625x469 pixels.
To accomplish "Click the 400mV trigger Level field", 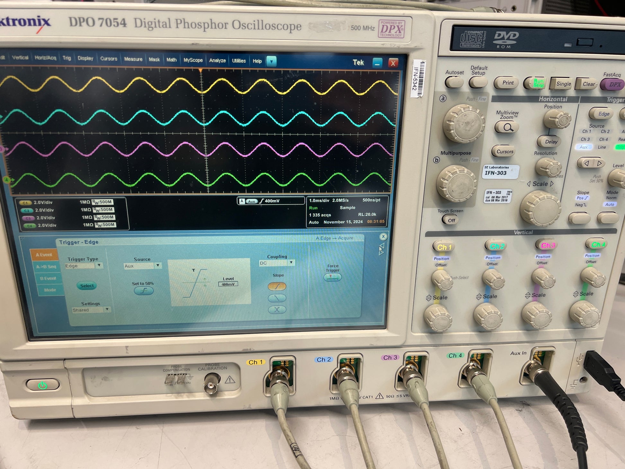I will pos(228,284).
